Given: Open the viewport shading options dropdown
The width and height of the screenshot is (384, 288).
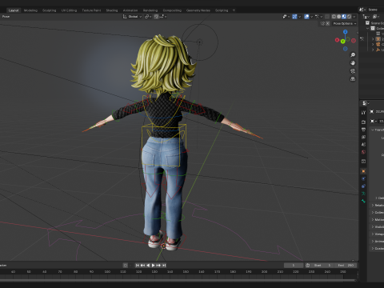Looking at the screenshot, I should pos(354,17).
